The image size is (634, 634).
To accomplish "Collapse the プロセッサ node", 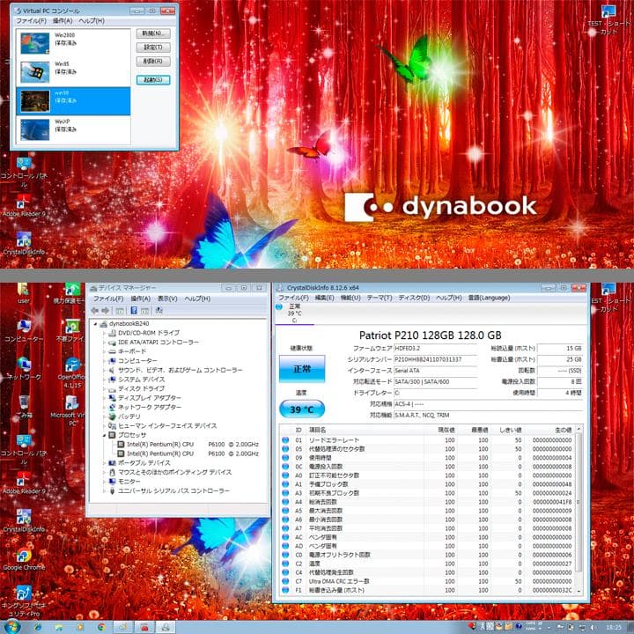I will [x=104, y=436].
